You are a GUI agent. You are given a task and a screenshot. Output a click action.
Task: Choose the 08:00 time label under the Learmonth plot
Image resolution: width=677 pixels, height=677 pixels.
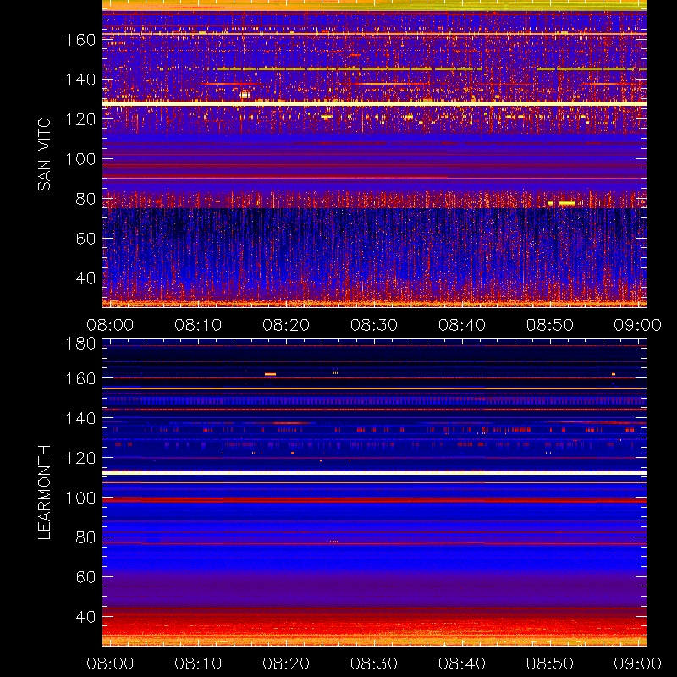pos(110,663)
